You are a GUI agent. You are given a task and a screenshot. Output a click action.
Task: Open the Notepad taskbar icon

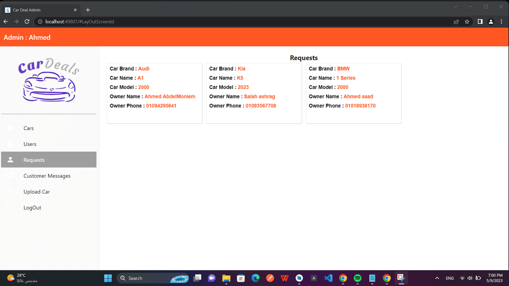[x=372, y=278]
